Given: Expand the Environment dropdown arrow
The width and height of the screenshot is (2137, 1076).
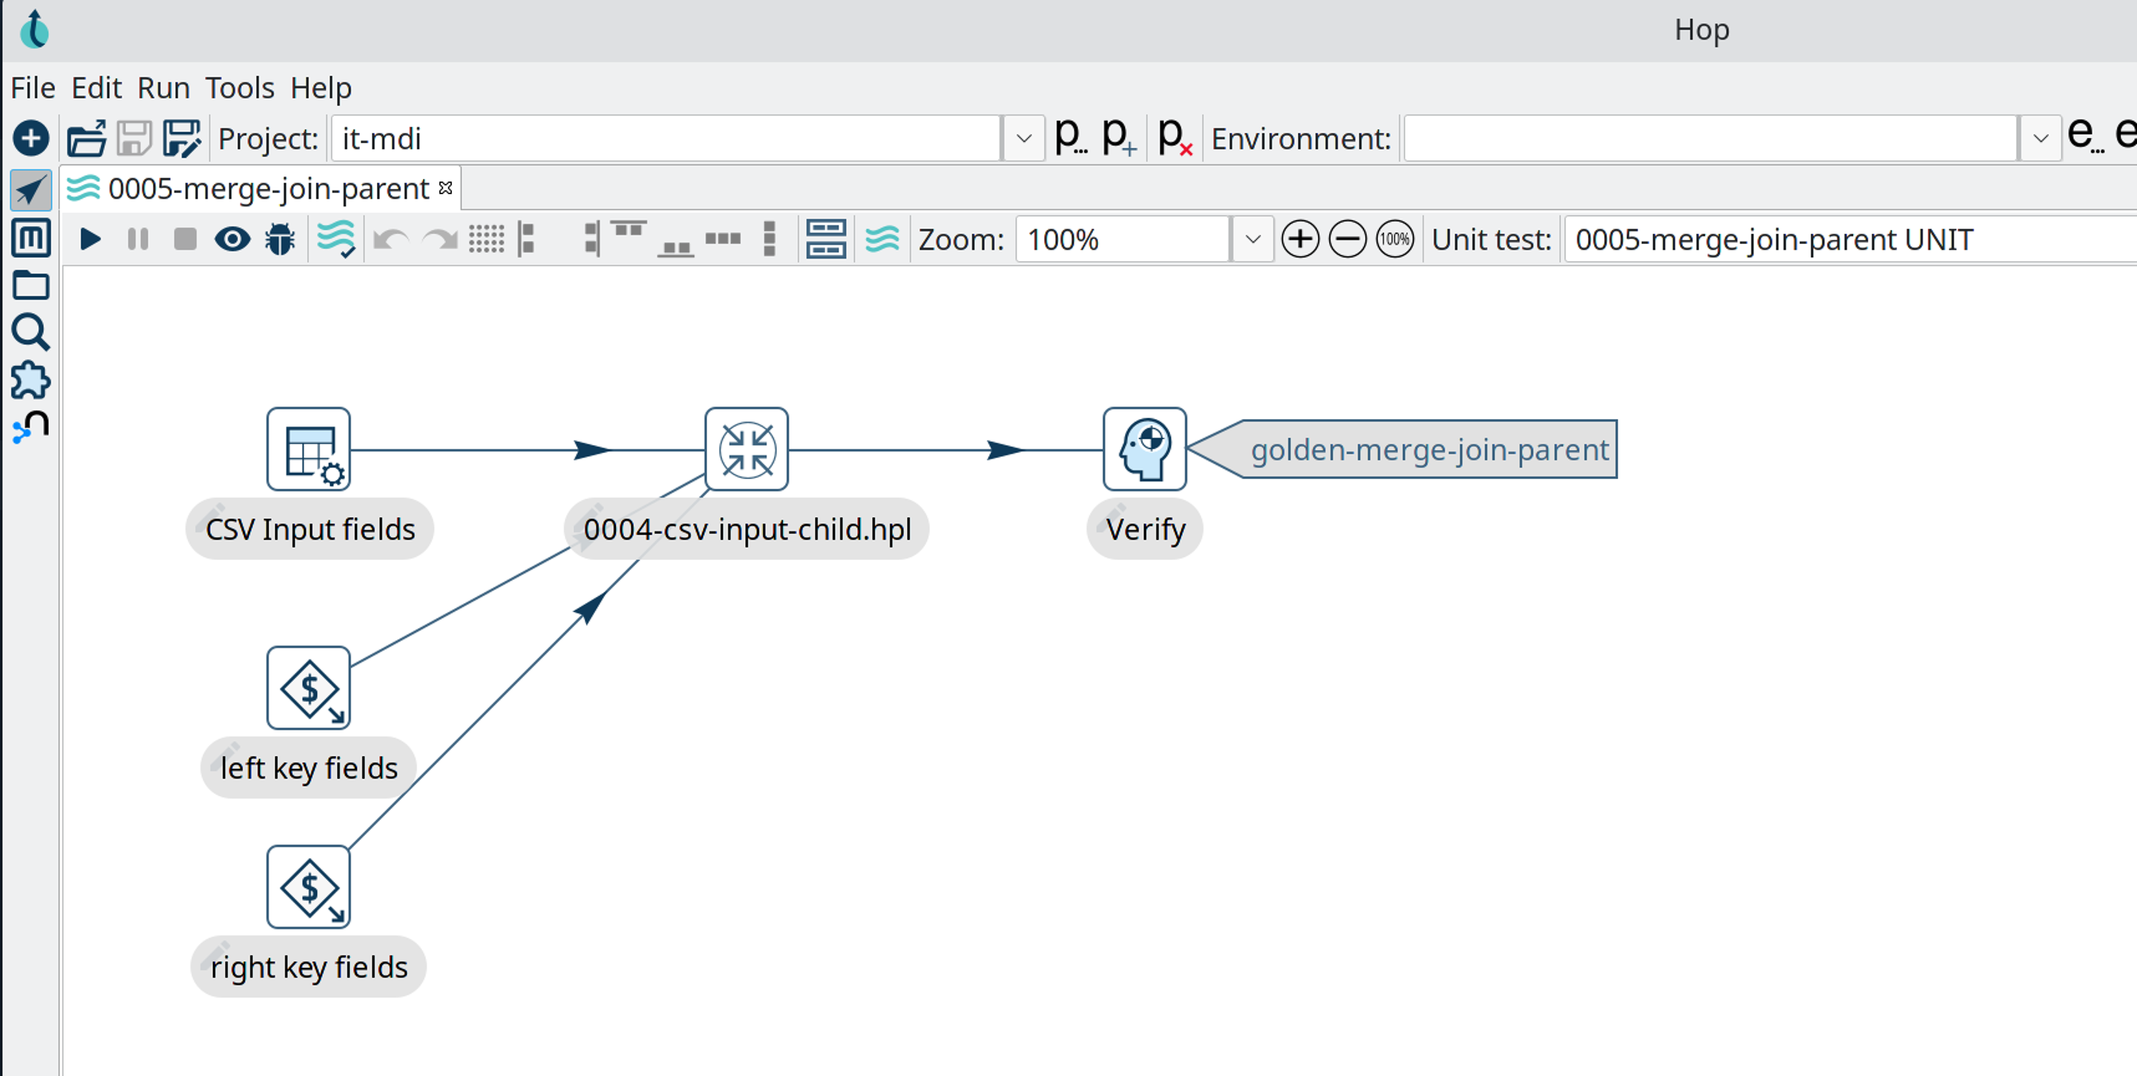Looking at the screenshot, I should coord(2040,139).
